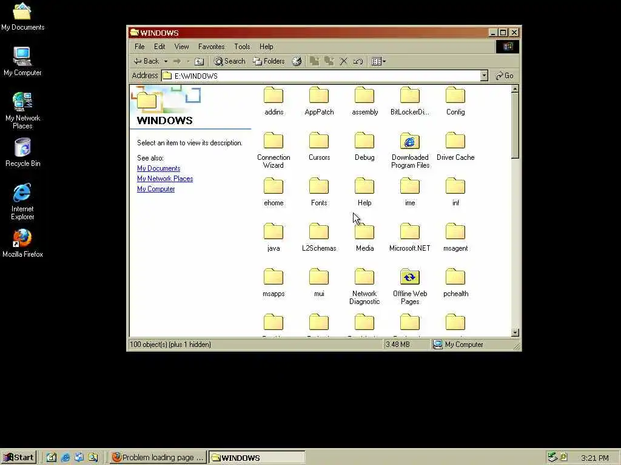
Task: Open the Back history dropdown arrow
Action: [x=166, y=61]
